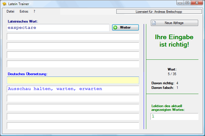
Task: Click the empty field just above 'Deutsches Übersetzung'
Action: click(x=73, y=64)
